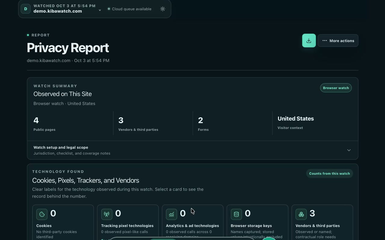The image size is (385, 240).
Task: Click the Watched Oct 3 at 5:54 PM label
Action: 64,6
